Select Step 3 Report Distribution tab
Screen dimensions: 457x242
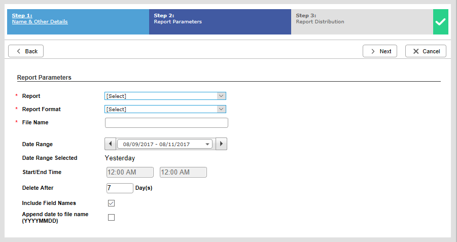pos(362,22)
